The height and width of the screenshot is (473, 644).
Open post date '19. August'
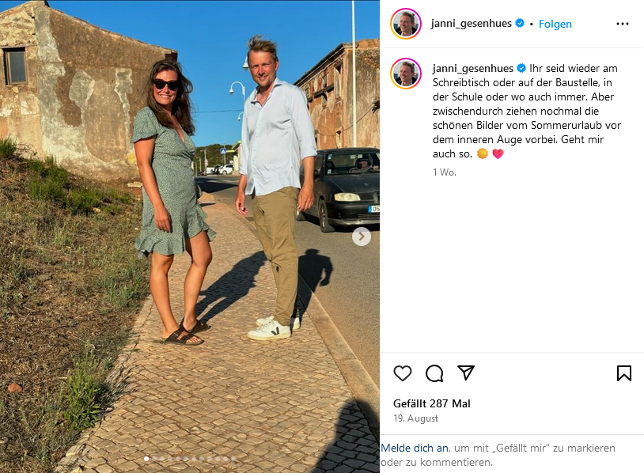click(x=415, y=418)
